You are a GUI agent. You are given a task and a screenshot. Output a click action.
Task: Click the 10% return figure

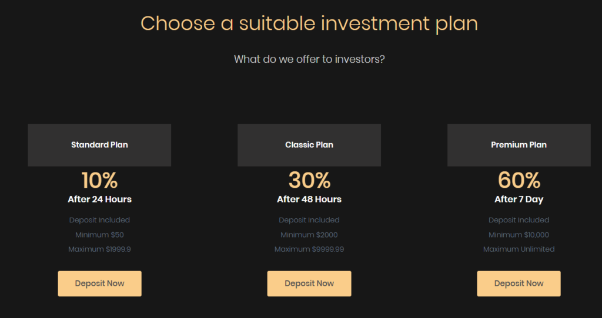coord(99,180)
